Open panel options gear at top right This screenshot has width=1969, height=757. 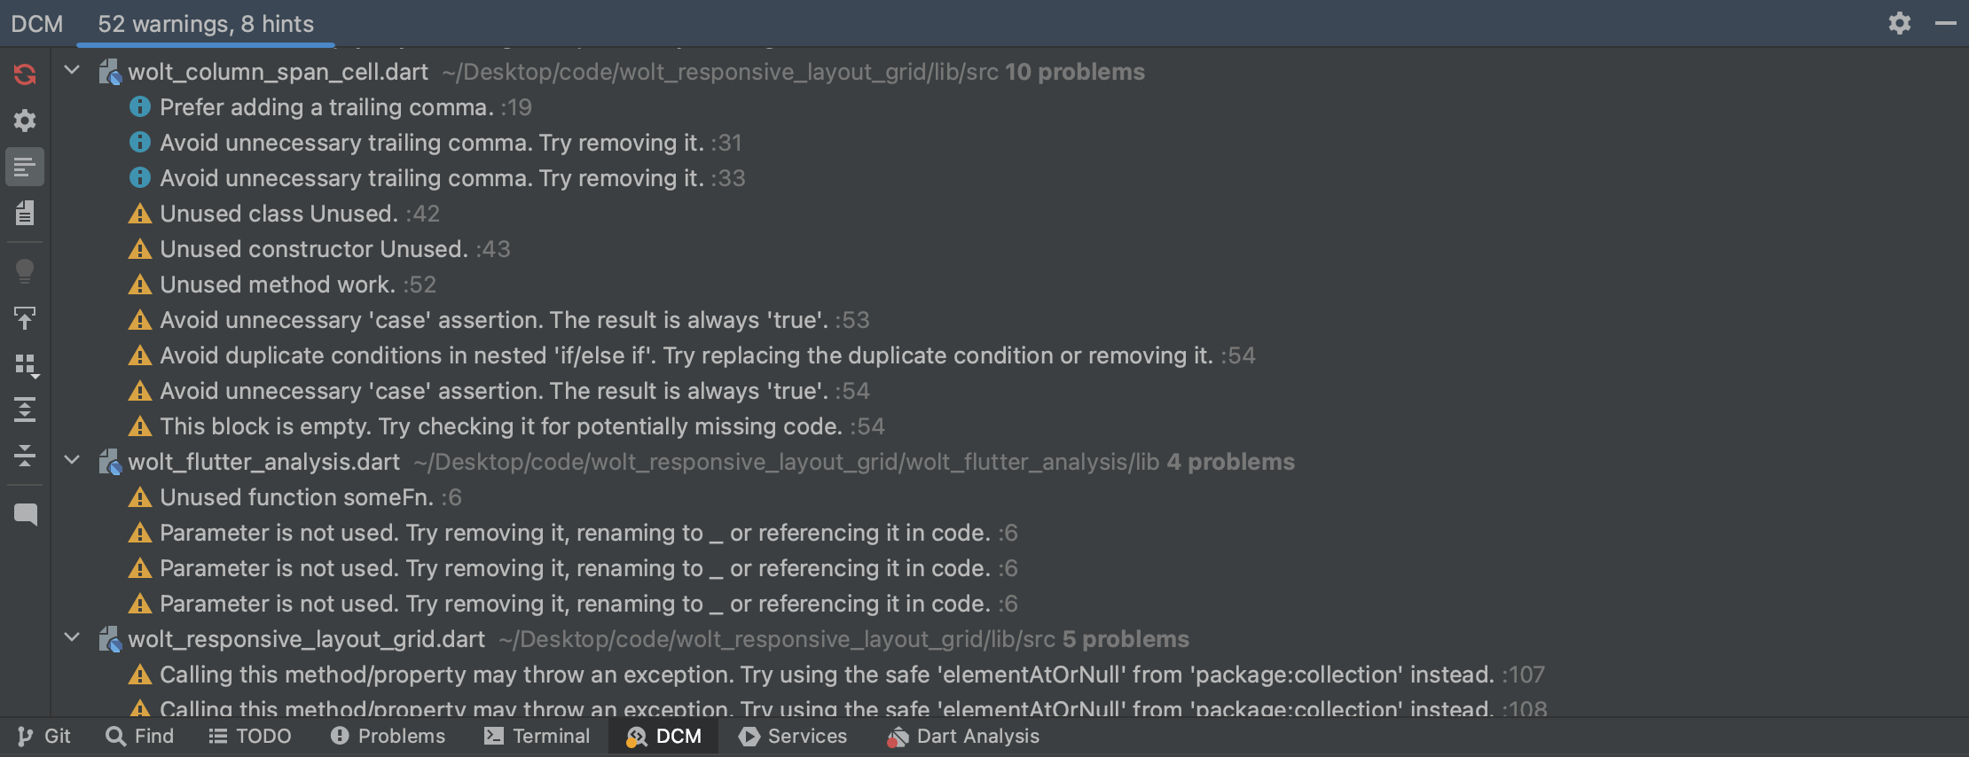click(1899, 23)
